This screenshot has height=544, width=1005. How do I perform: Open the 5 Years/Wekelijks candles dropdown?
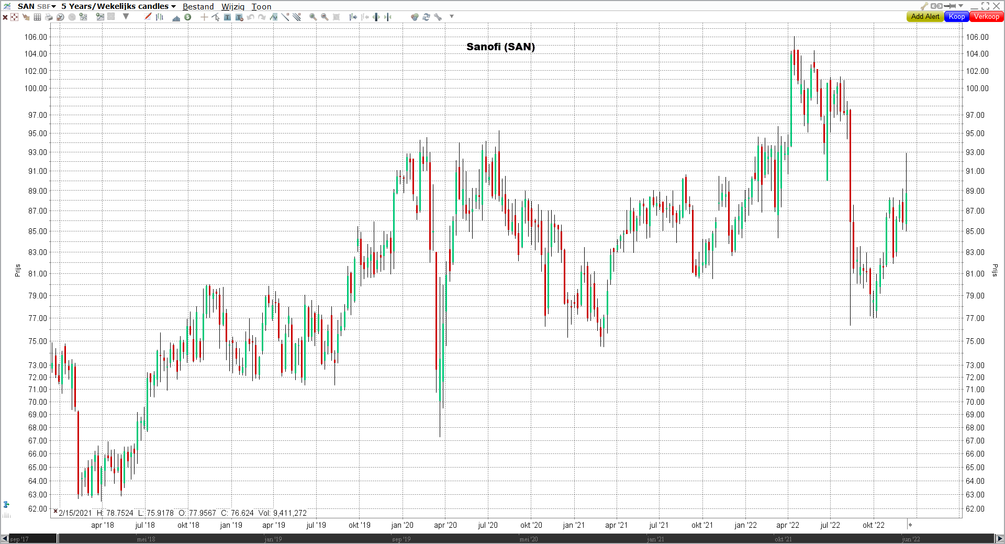coord(119,6)
